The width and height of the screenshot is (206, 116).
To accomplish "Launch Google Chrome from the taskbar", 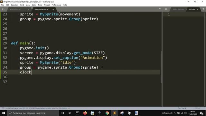I will coord(107,113).
